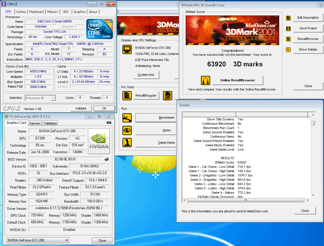Select the About tab in CPU-Z
Screen dimensions: 324x246
pos(93,12)
